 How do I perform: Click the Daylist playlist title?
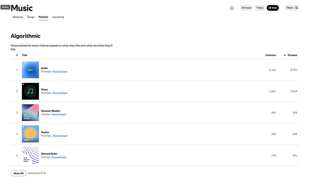pos(45,132)
